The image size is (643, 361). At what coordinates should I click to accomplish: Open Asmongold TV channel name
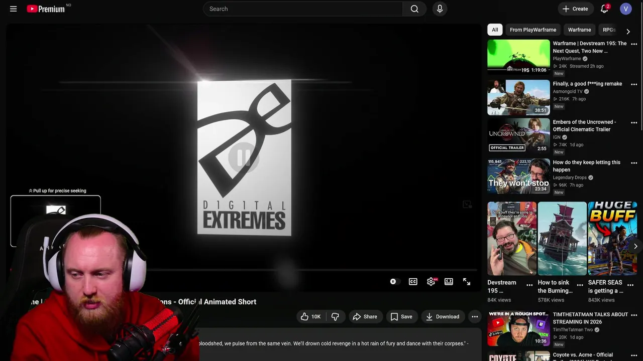(568, 92)
